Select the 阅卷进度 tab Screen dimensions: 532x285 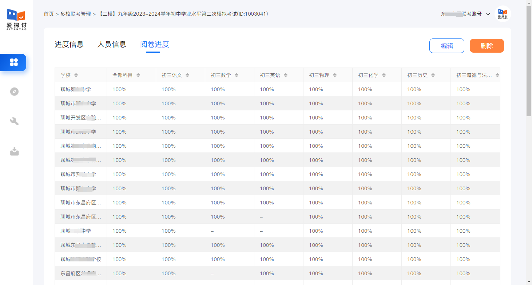click(x=155, y=45)
